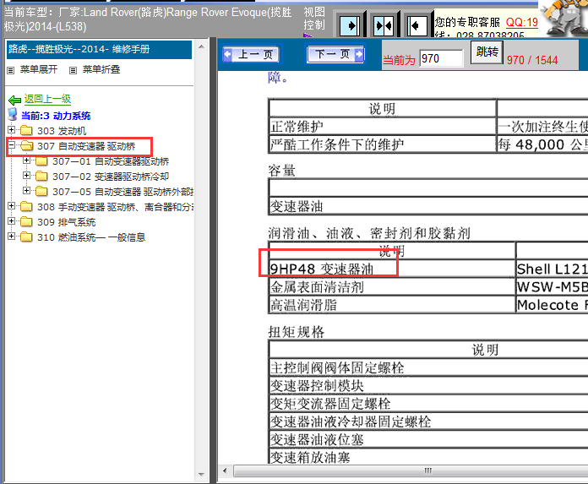Click the 变速器油 capacity cell
This screenshot has height=484, width=588.
pos(428,206)
